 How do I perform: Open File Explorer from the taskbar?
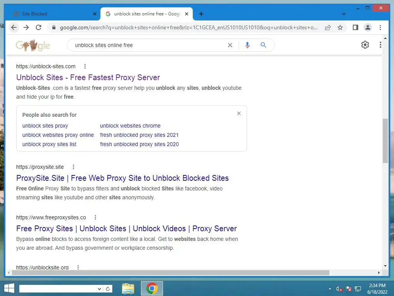click(128, 288)
